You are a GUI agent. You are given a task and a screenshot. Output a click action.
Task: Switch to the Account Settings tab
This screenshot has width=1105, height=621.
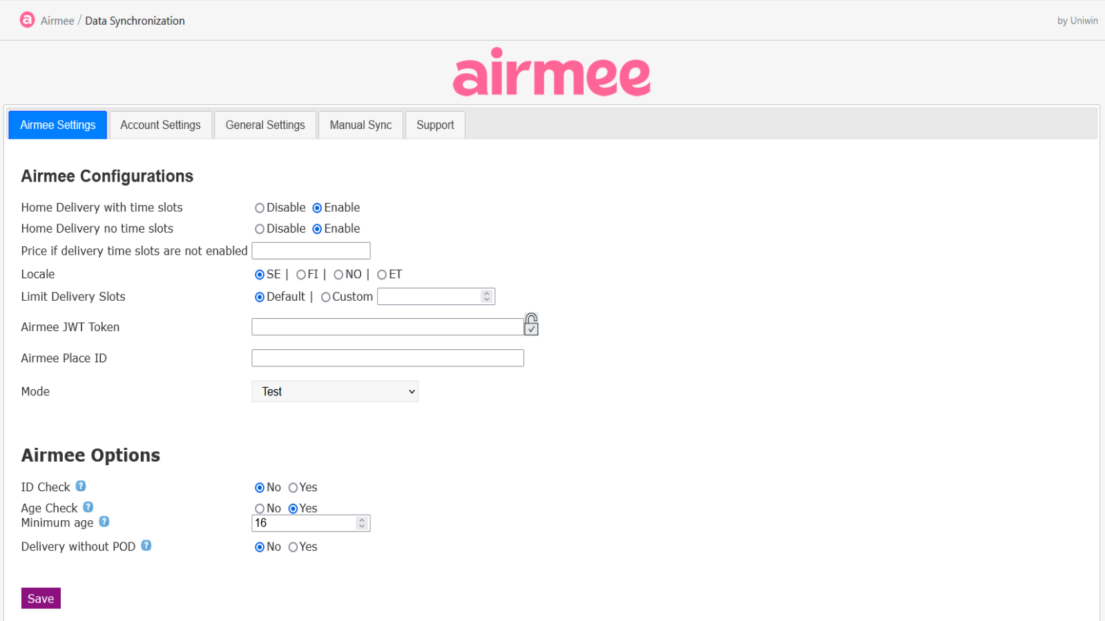160,125
